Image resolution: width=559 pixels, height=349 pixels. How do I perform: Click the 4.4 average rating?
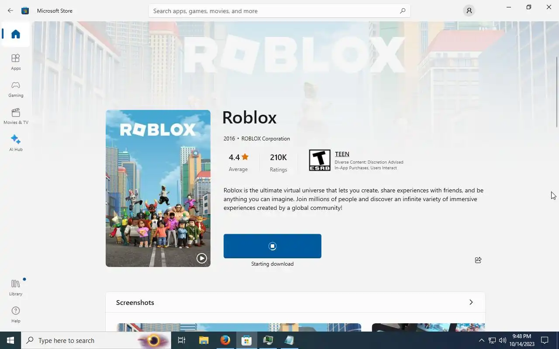[x=238, y=162]
